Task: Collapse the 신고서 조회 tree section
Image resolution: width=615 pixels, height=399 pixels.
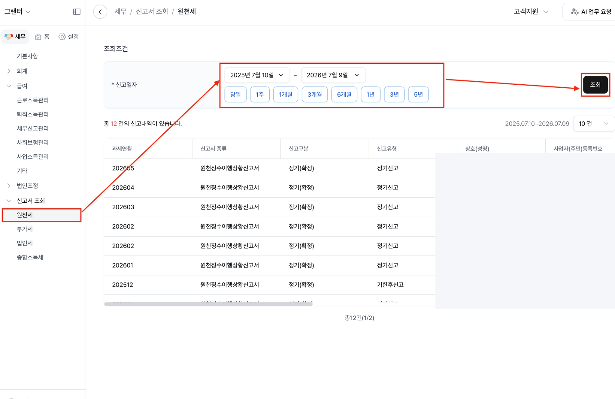Action: tap(9, 201)
